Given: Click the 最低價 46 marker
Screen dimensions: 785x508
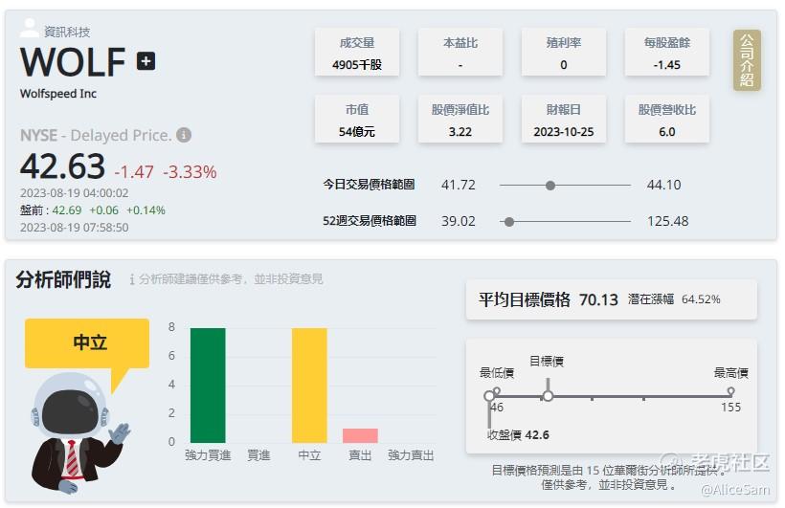Looking at the screenshot, I should tap(496, 390).
